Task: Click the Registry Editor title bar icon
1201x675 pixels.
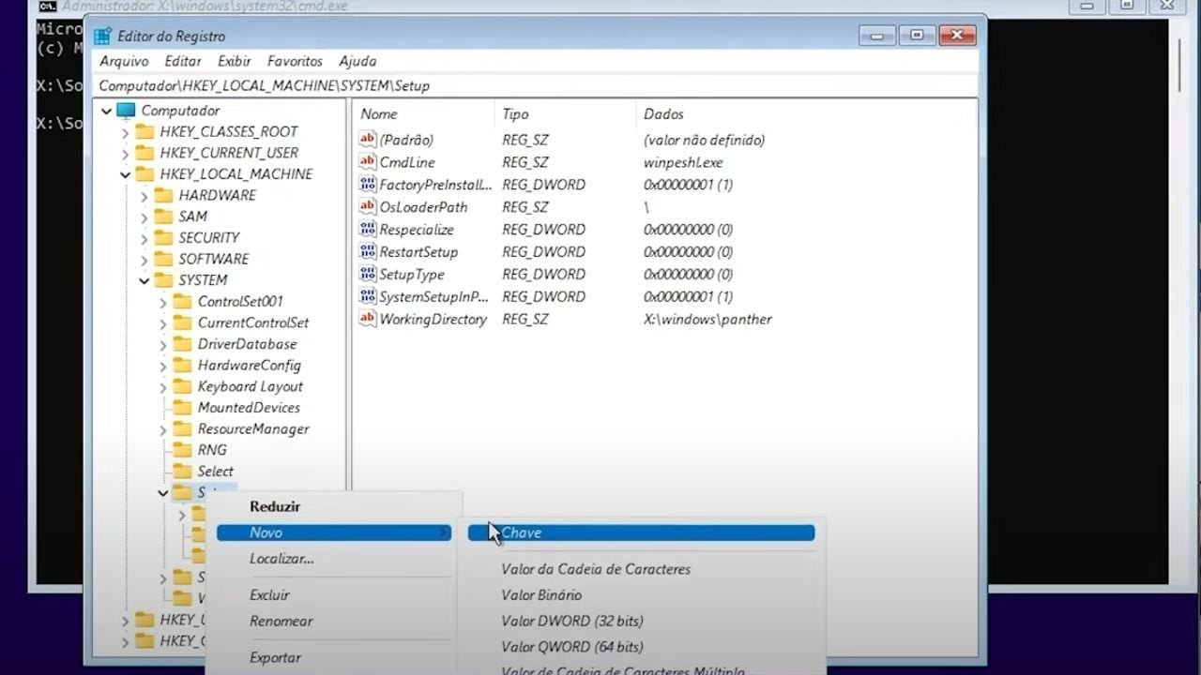Action: (x=103, y=35)
